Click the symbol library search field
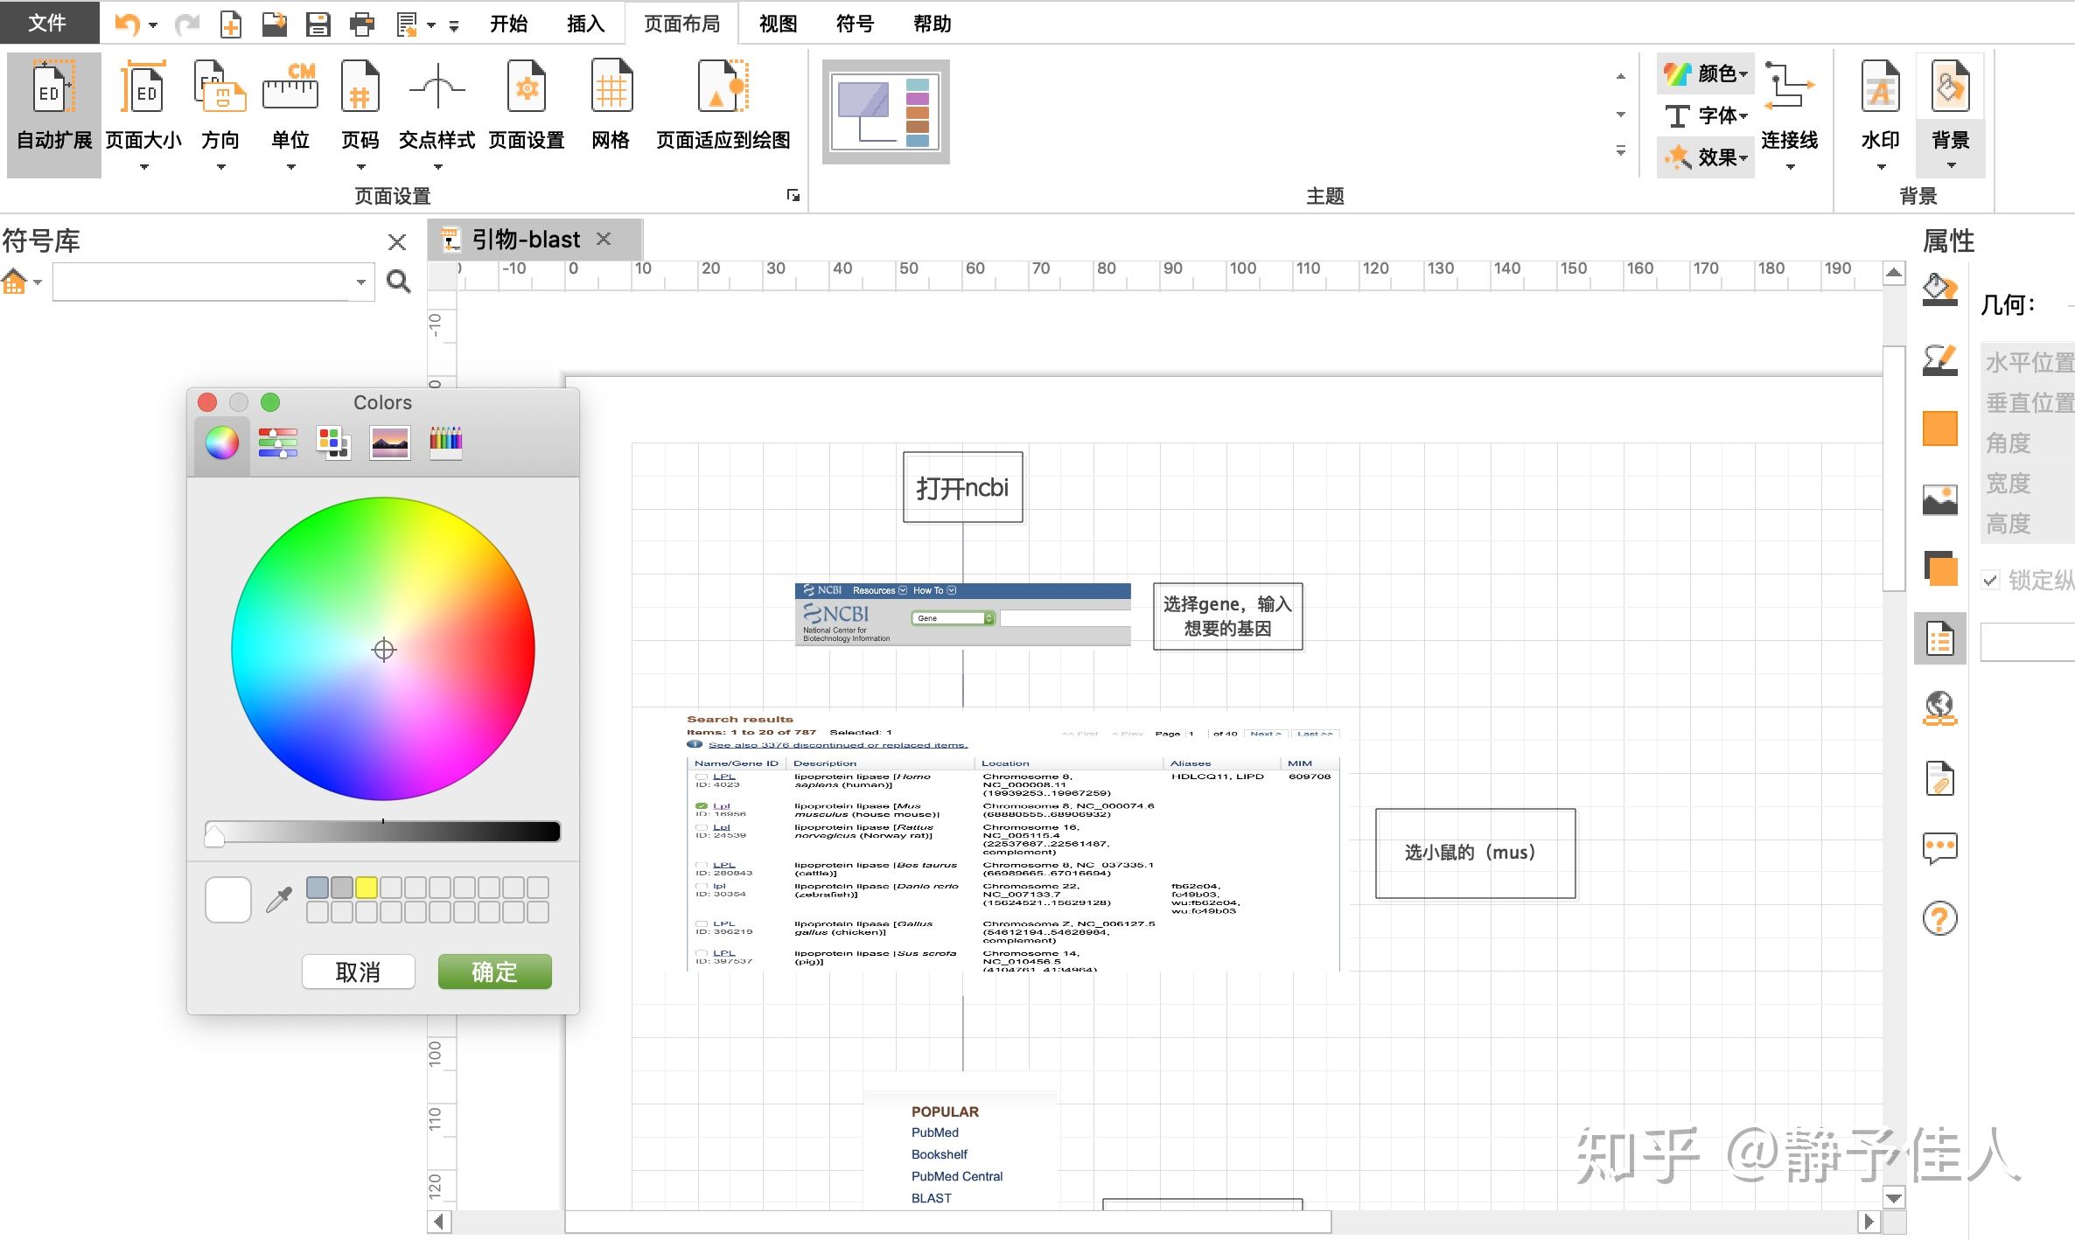Screen dimensions: 2075x1240 213,282
